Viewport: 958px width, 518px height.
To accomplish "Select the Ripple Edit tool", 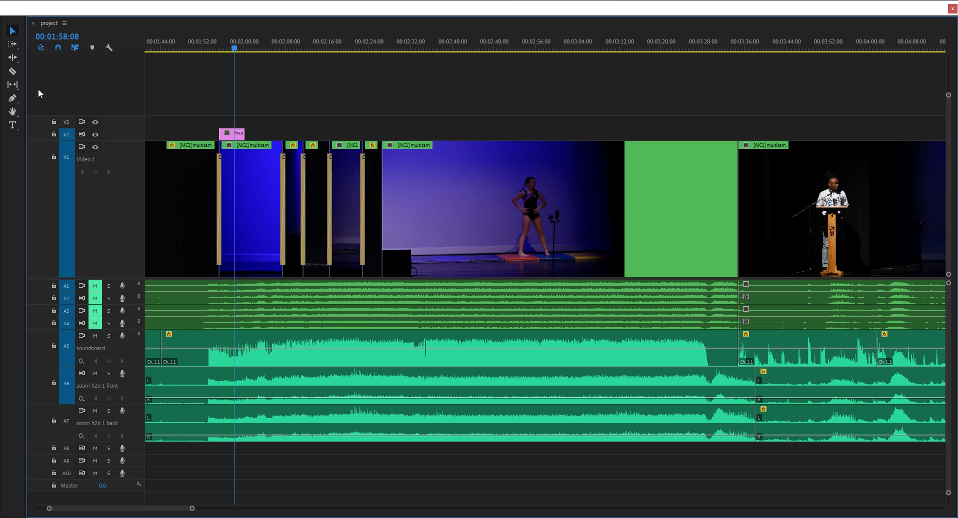I will tap(12, 57).
